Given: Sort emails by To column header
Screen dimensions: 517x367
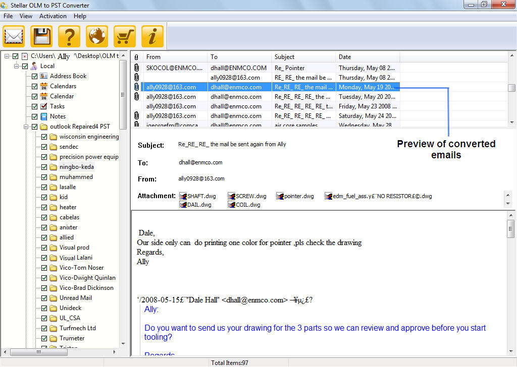Looking at the screenshot, I should coord(239,57).
